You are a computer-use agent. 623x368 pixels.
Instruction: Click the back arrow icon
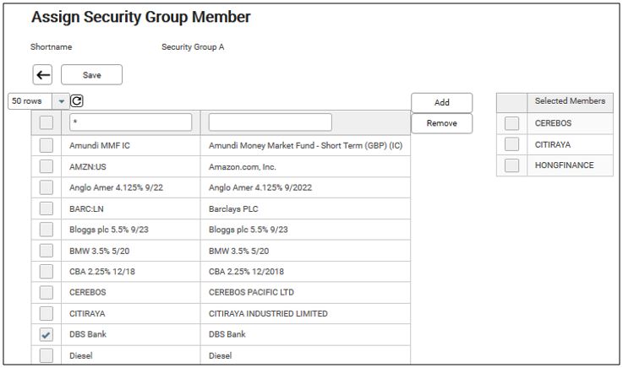(42, 75)
